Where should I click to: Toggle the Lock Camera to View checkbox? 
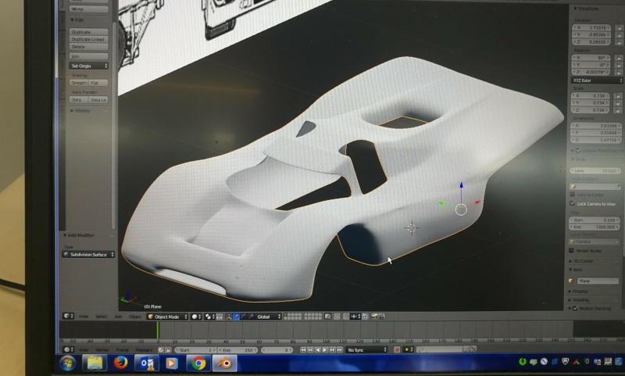[572, 202]
